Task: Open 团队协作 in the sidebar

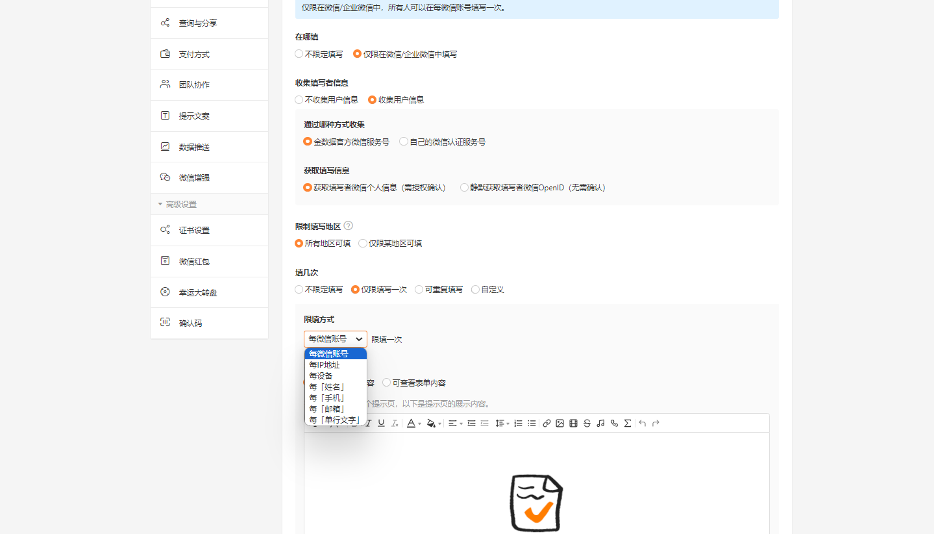Action: point(209,84)
